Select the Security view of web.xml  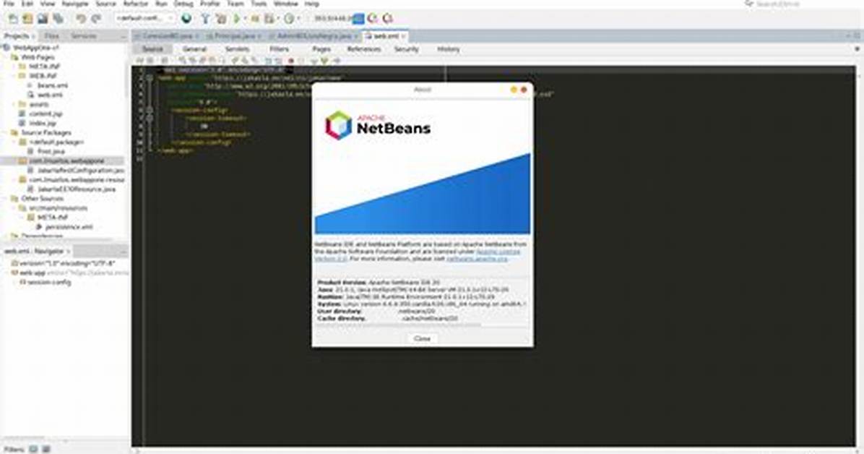click(407, 49)
